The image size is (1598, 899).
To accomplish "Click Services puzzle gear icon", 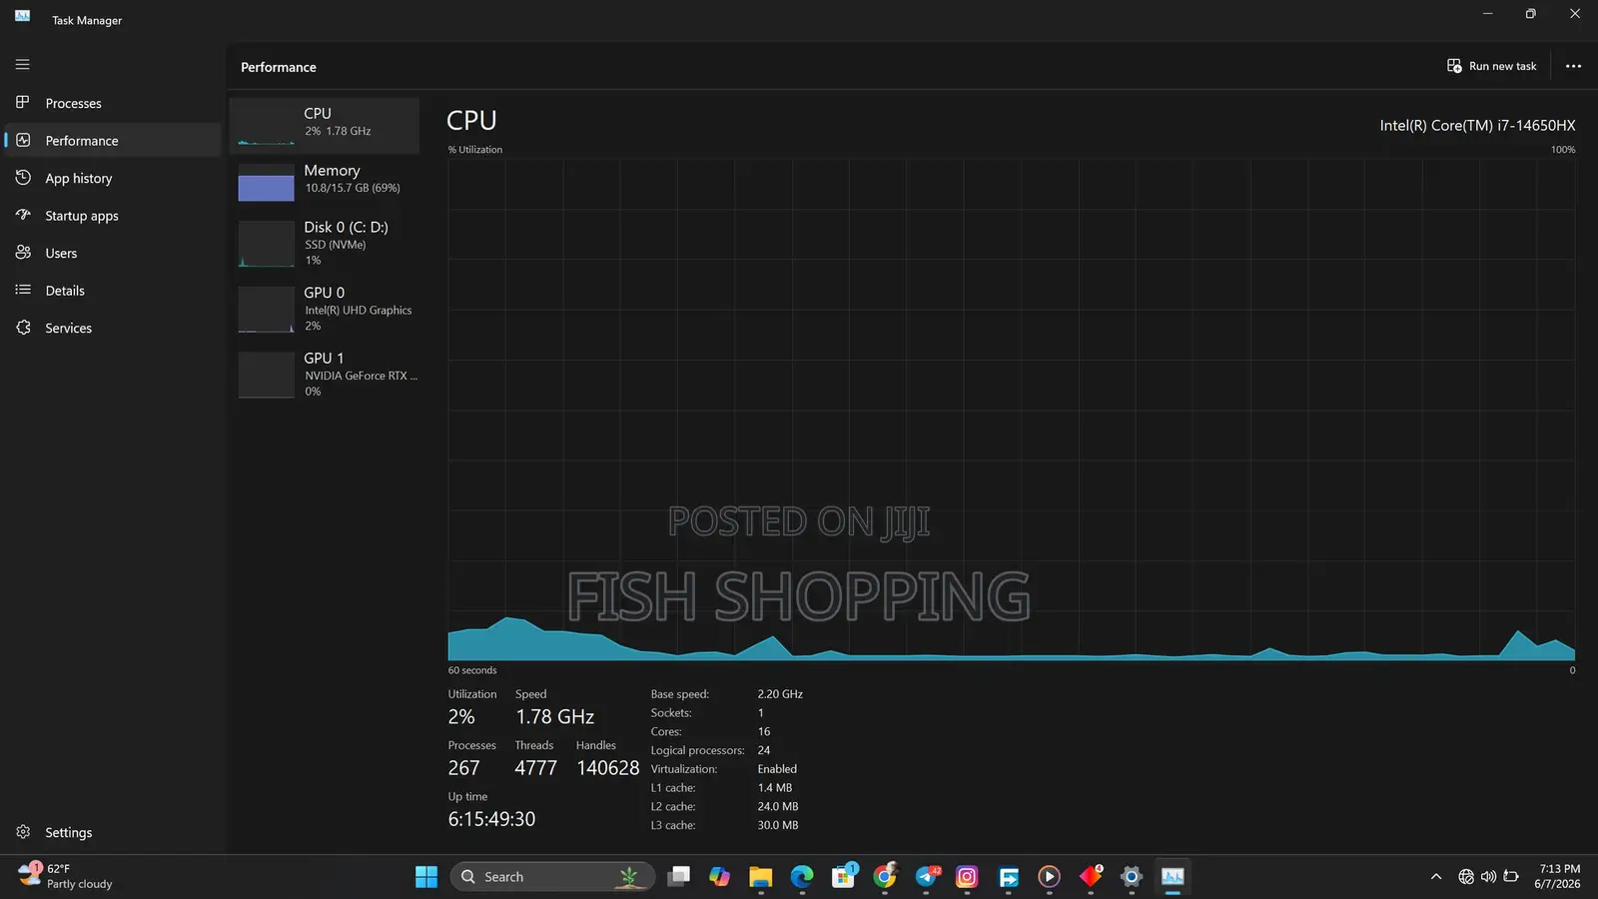I will [x=23, y=327].
